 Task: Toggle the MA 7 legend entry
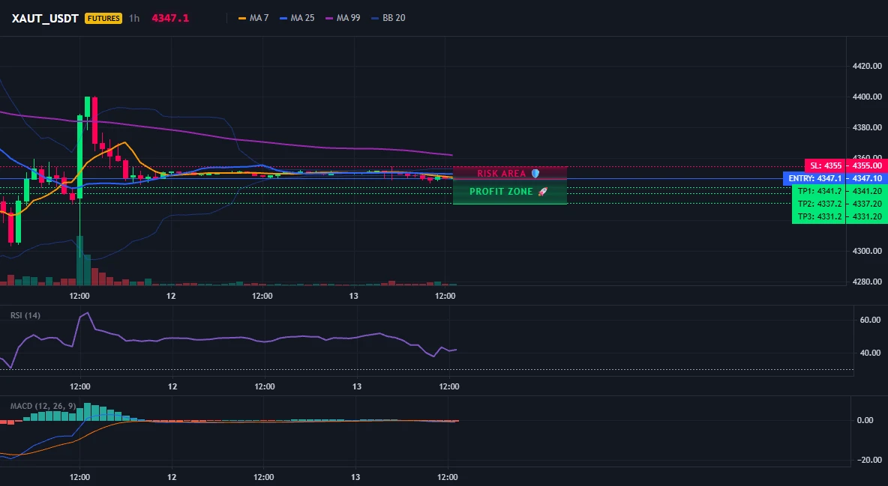pyautogui.click(x=253, y=18)
